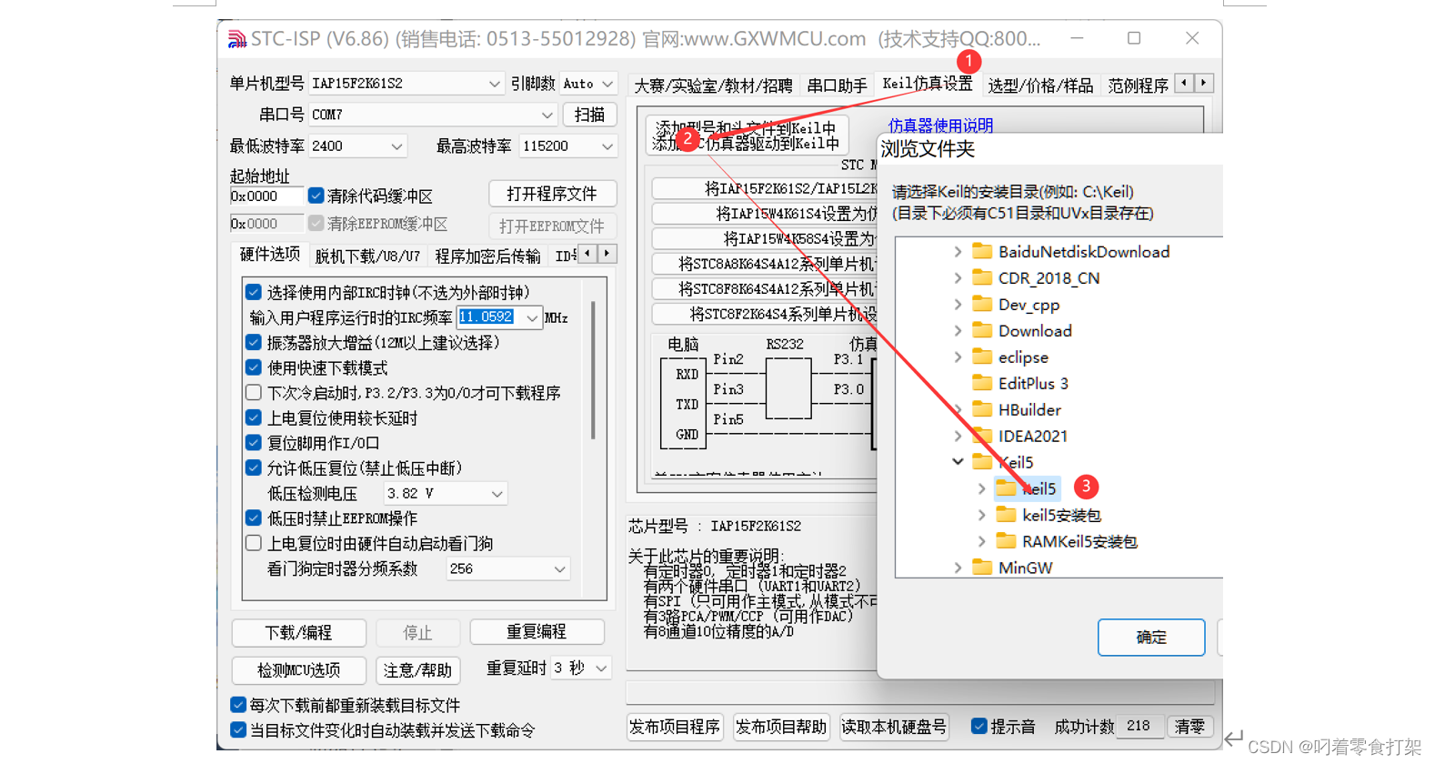Click the eclipse folder icon

point(982,357)
